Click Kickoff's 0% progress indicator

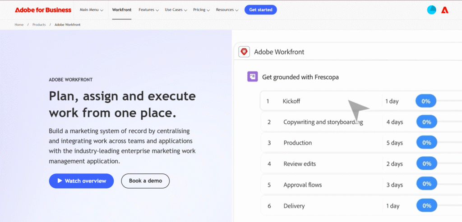tap(426, 101)
